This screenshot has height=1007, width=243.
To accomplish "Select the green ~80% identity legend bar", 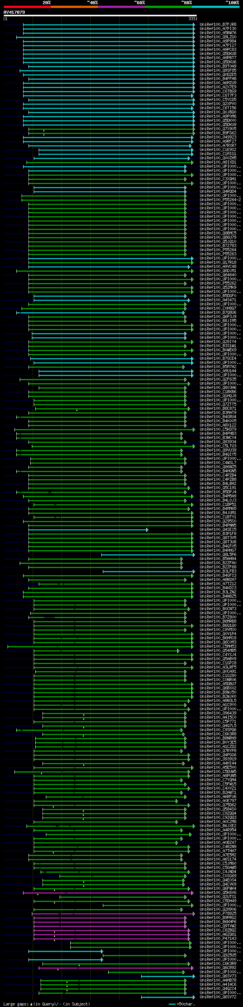I will 169,7.
